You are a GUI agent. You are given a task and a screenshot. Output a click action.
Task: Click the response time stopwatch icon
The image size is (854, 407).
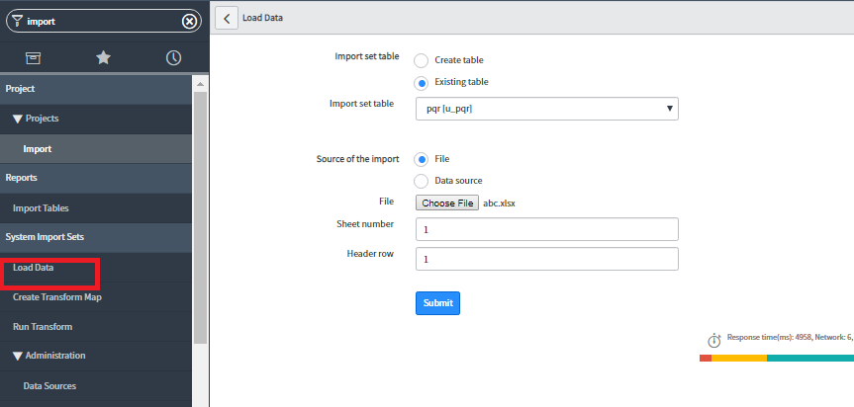coord(713,340)
